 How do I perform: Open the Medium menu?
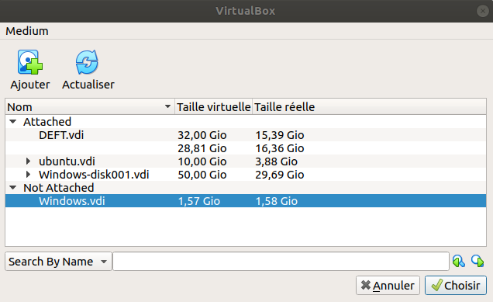click(27, 31)
